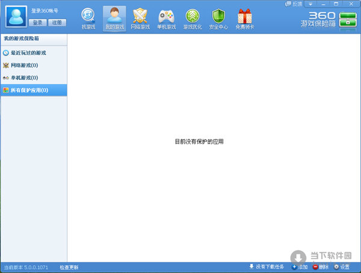Click the swords icon beside 网络游戏(0)
The height and width of the screenshot is (273, 361).
tap(6, 66)
